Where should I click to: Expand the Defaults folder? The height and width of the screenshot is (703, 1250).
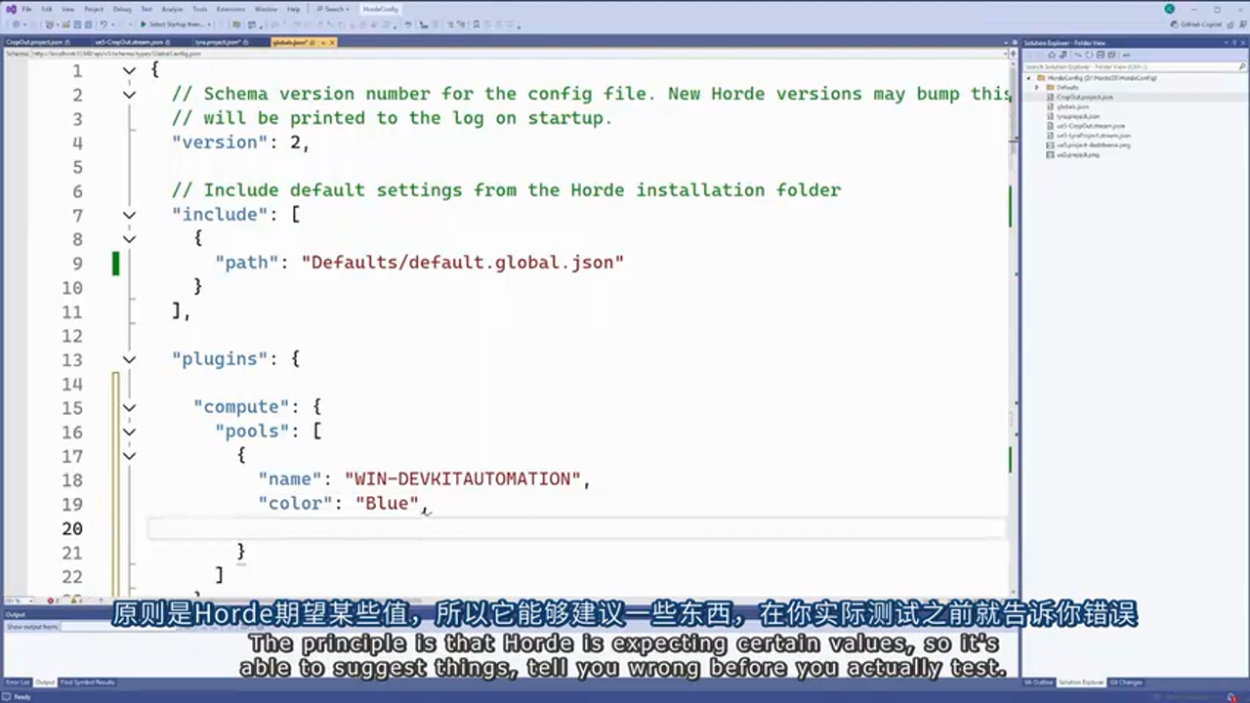pyautogui.click(x=1037, y=87)
